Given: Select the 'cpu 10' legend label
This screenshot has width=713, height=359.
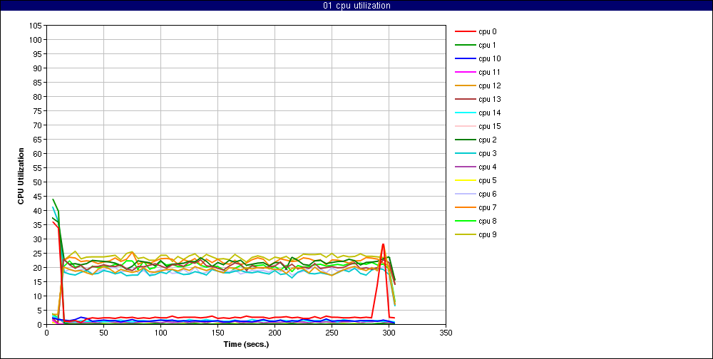Looking at the screenshot, I should pyautogui.click(x=489, y=58).
